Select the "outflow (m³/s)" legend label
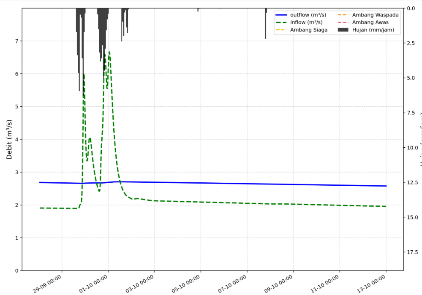The image size is (422, 295). click(x=308, y=15)
